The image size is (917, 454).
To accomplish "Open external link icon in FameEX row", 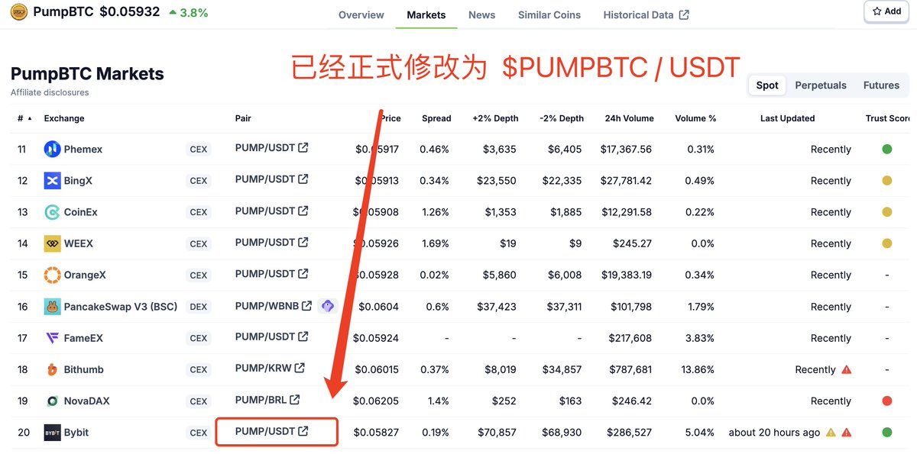I will (303, 336).
